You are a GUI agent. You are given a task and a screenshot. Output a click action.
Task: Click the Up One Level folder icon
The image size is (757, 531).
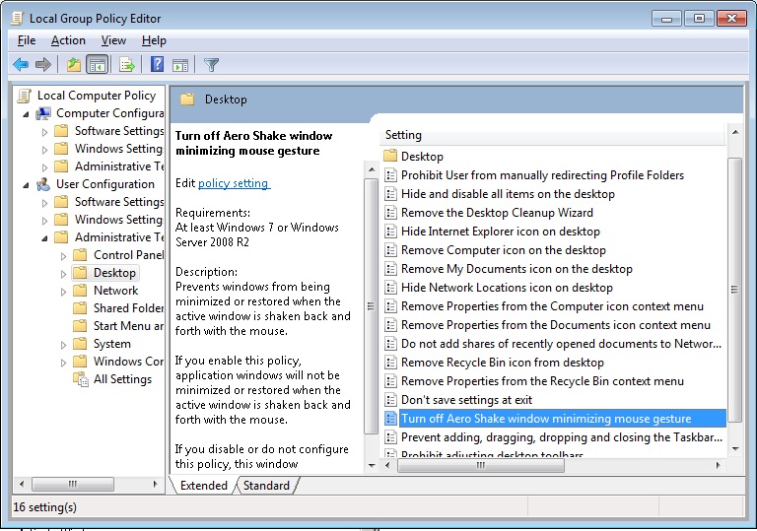73,65
